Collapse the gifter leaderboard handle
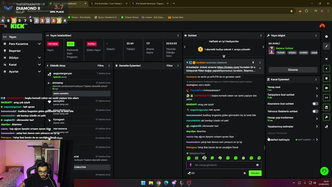 pyautogui.click(x=224, y=56)
